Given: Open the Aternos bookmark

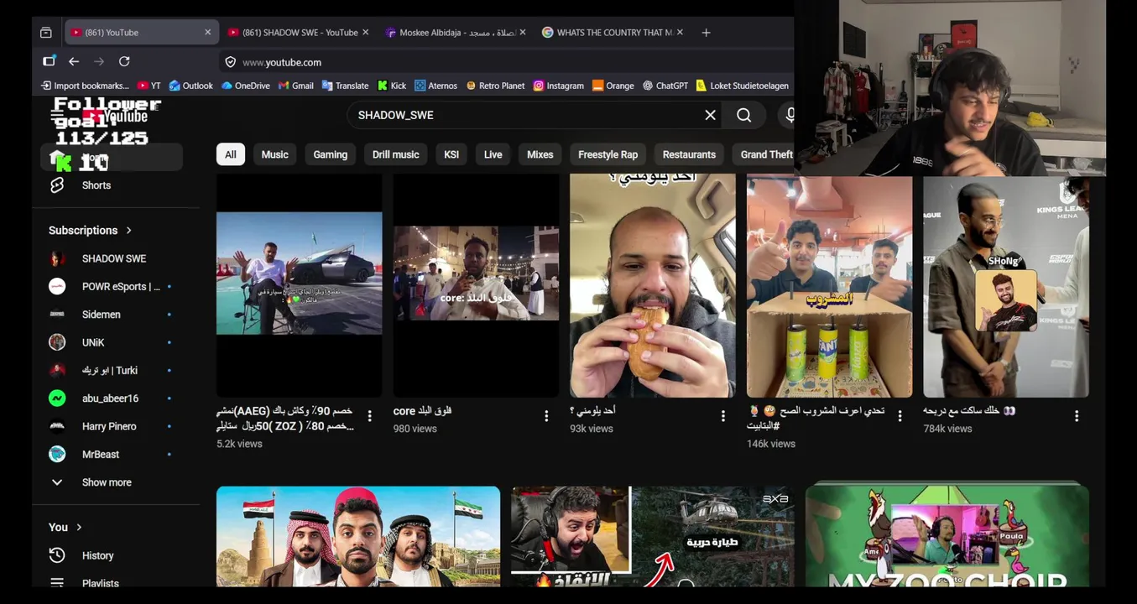Looking at the screenshot, I should pos(436,86).
